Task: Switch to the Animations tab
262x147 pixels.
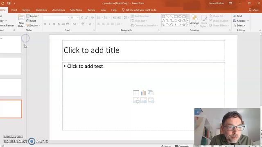Action: 59,10
